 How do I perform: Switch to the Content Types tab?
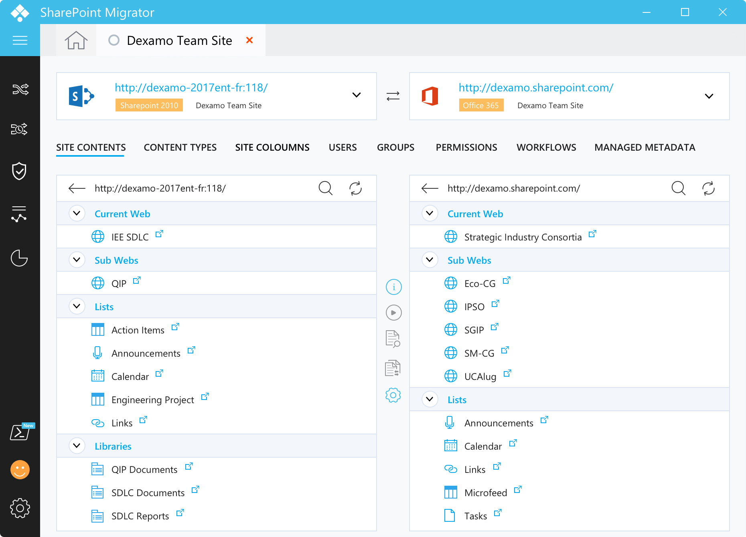(x=180, y=147)
